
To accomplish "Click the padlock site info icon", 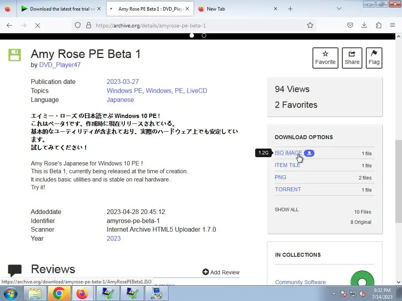I will [x=88, y=25].
